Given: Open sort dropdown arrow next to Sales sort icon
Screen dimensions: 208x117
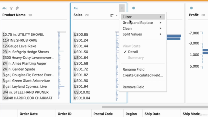Looking at the screenshot, I should click(x=117, y=15).
